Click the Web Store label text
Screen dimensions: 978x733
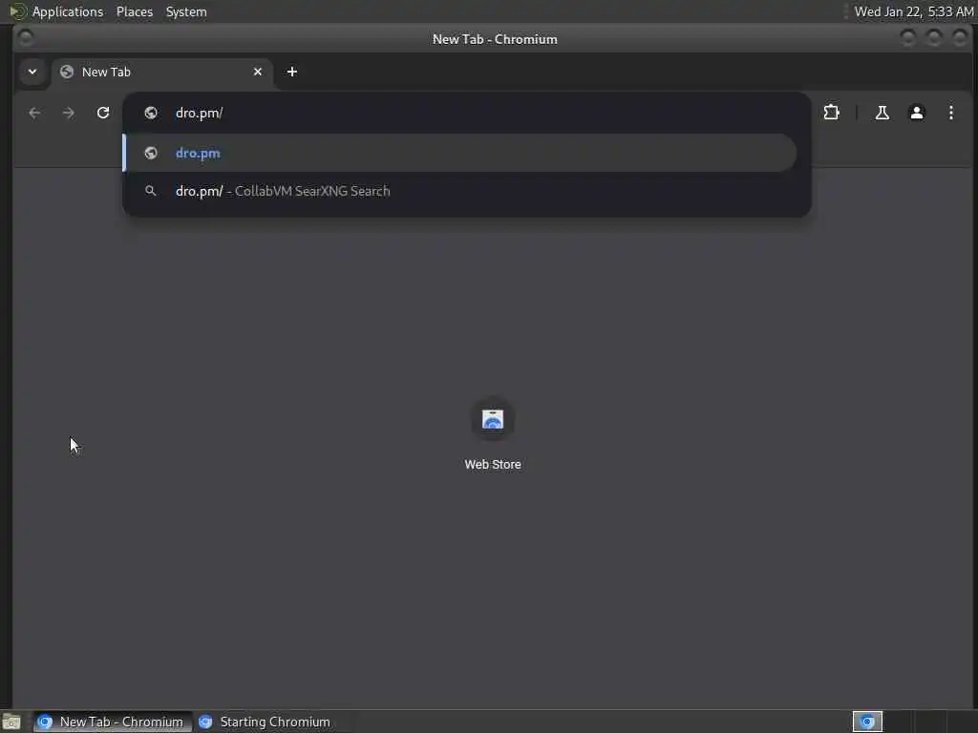[492, 465]
